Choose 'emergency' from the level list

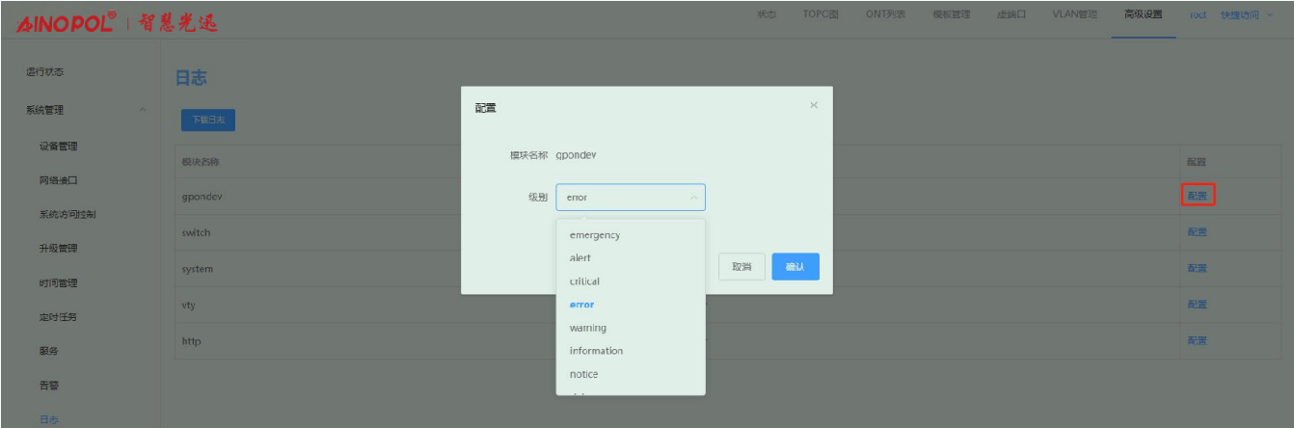[x=594, y=235]
